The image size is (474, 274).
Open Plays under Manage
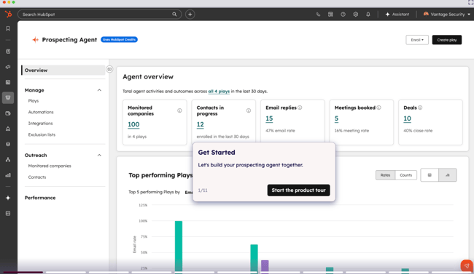coord(34,101)
